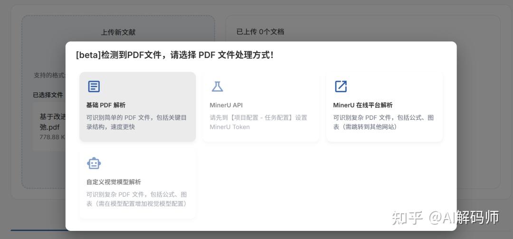The width and height of the screenshot is (513, 239).
Task: Click the external-link icon for MinerU 在线平台解析
Action: 341,86
